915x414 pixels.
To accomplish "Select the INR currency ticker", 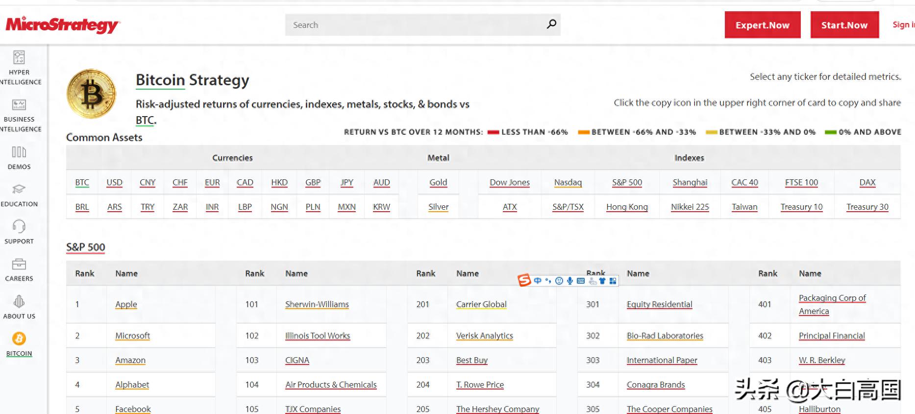I will point(212,207).
